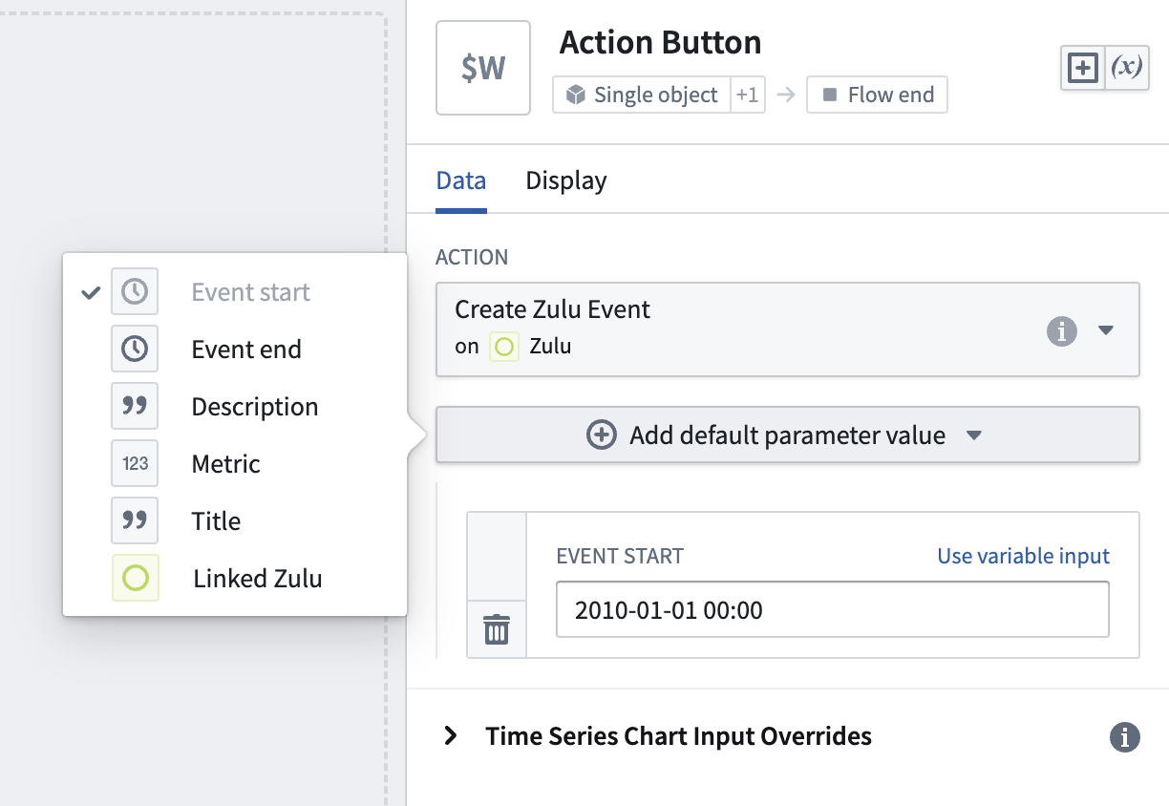Click the 123 number icon beside Metric
Viewport: 1169px width, 806px height.
pyautogui.click(x=135, y=464)
